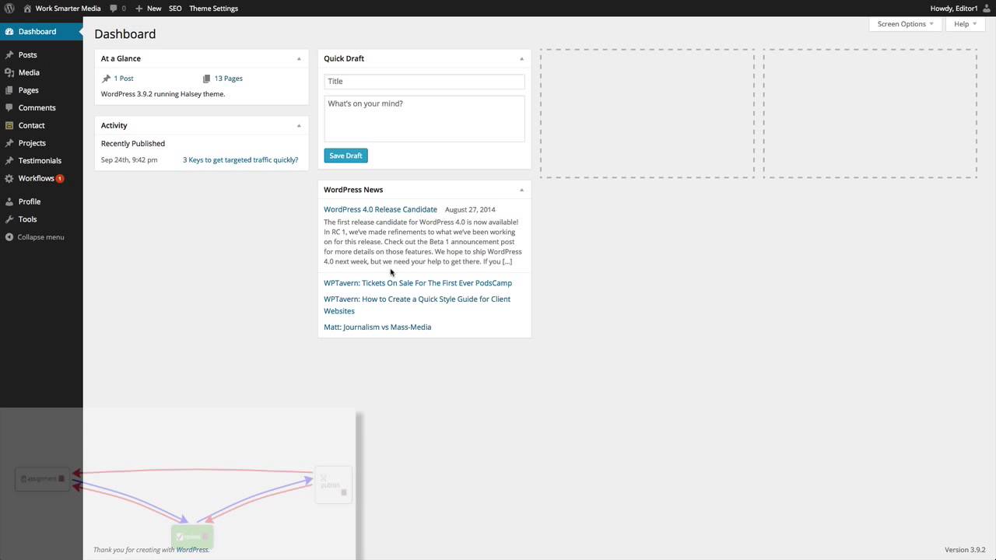Image resolution: width=996 pixels, height=560 pixels.
Task: Open the comments bubble icon in the admin bar
Action: coord(114,9)
